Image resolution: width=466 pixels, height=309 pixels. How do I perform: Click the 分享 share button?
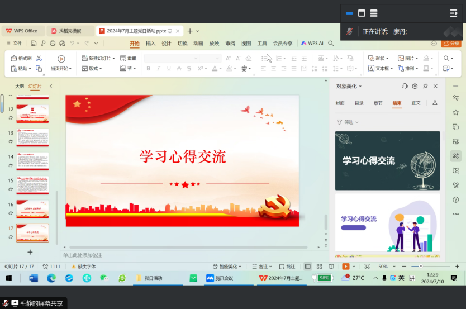(x=451, y=43)
